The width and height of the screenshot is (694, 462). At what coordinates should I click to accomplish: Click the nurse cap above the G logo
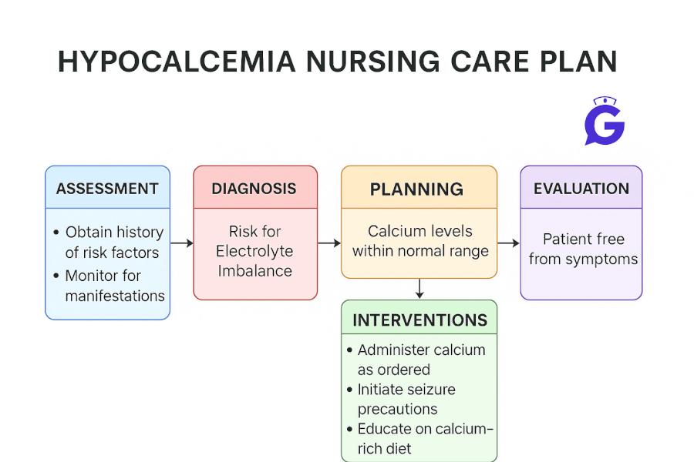pos(604,102)
